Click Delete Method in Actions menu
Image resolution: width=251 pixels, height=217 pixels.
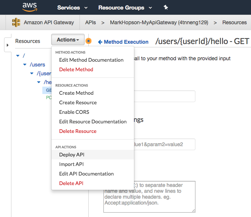coord(76,69)
